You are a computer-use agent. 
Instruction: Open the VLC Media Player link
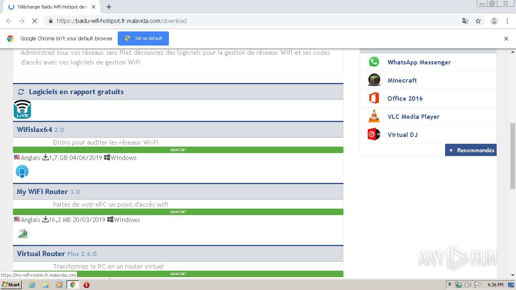point(414,116)
